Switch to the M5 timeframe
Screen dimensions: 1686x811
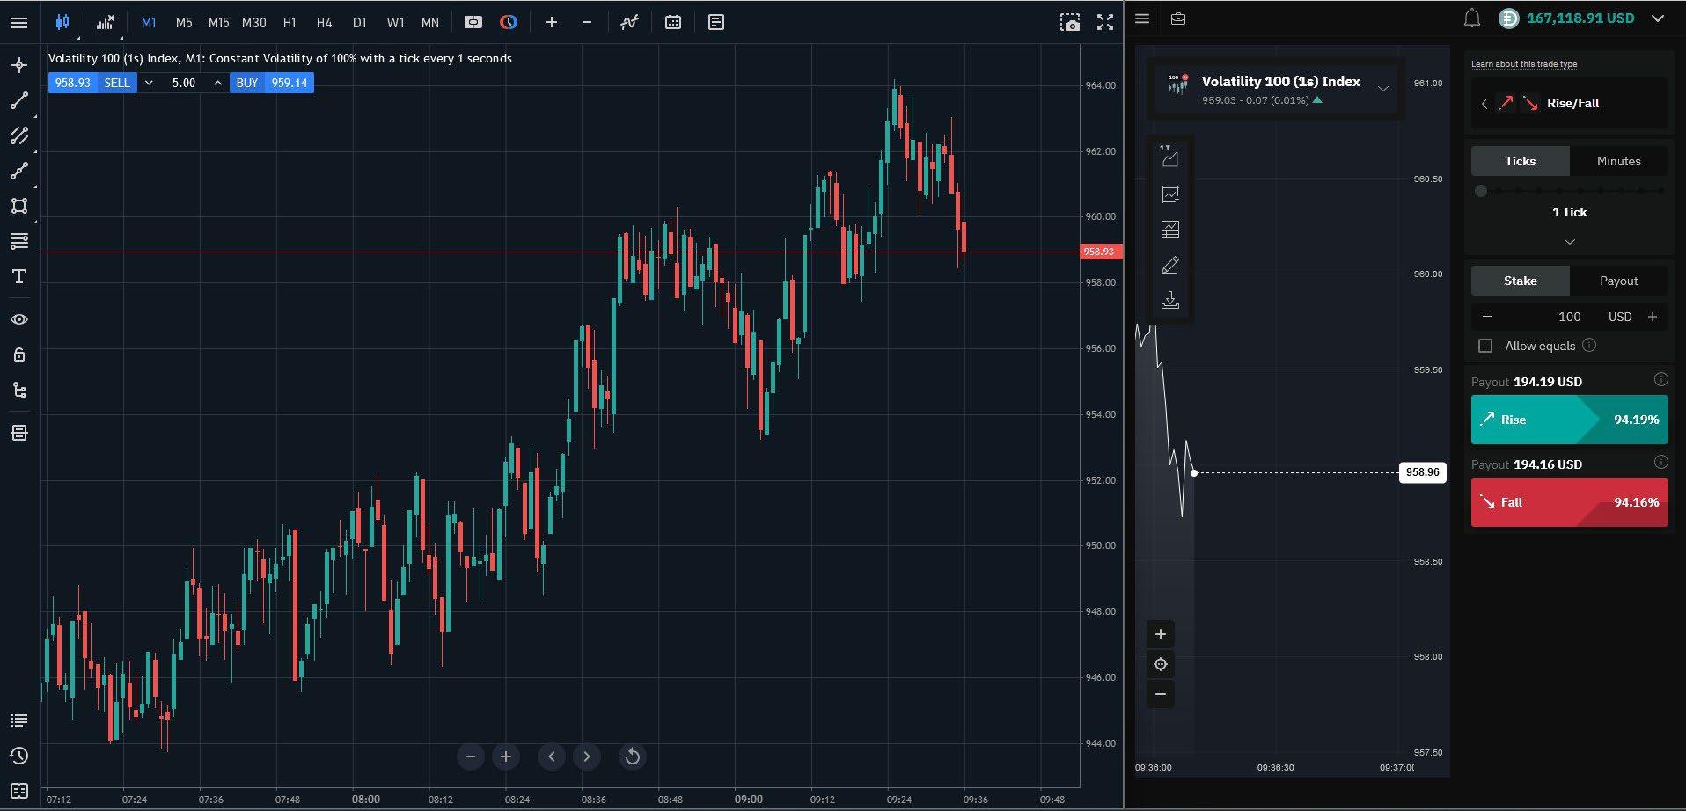coord(183,22)
